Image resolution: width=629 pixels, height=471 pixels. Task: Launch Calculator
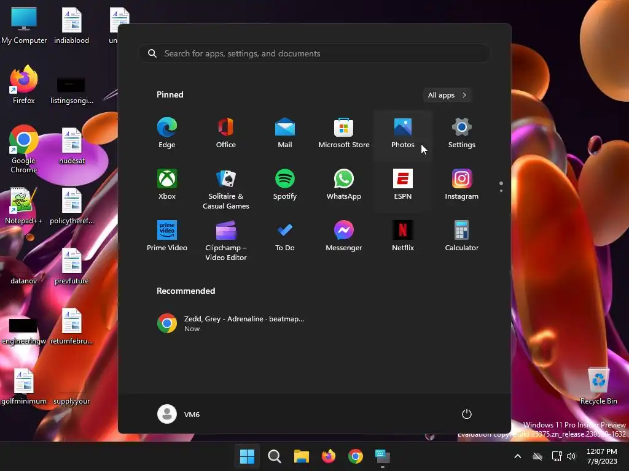(x=462, y=236)
